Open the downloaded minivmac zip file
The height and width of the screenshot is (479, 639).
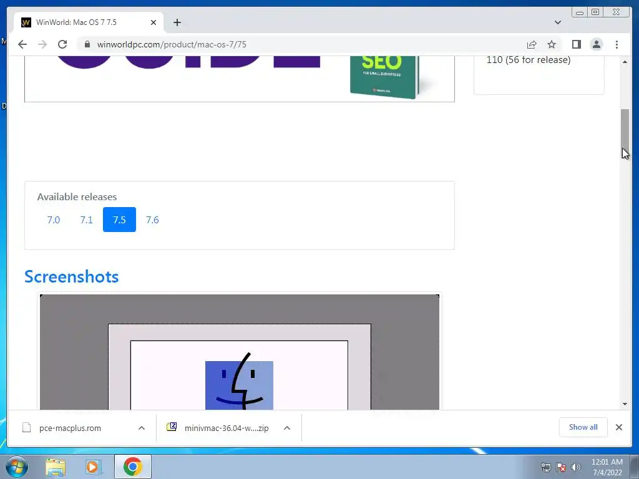227,428
